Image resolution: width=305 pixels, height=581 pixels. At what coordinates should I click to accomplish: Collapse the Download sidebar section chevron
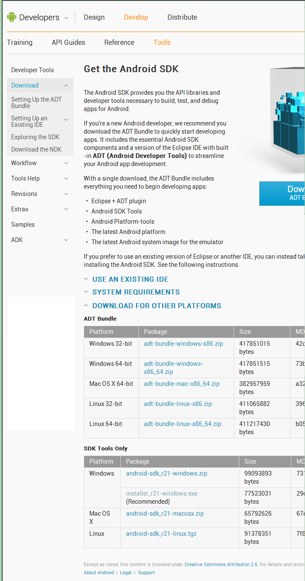pyautogui.click(x=66, y=85)
